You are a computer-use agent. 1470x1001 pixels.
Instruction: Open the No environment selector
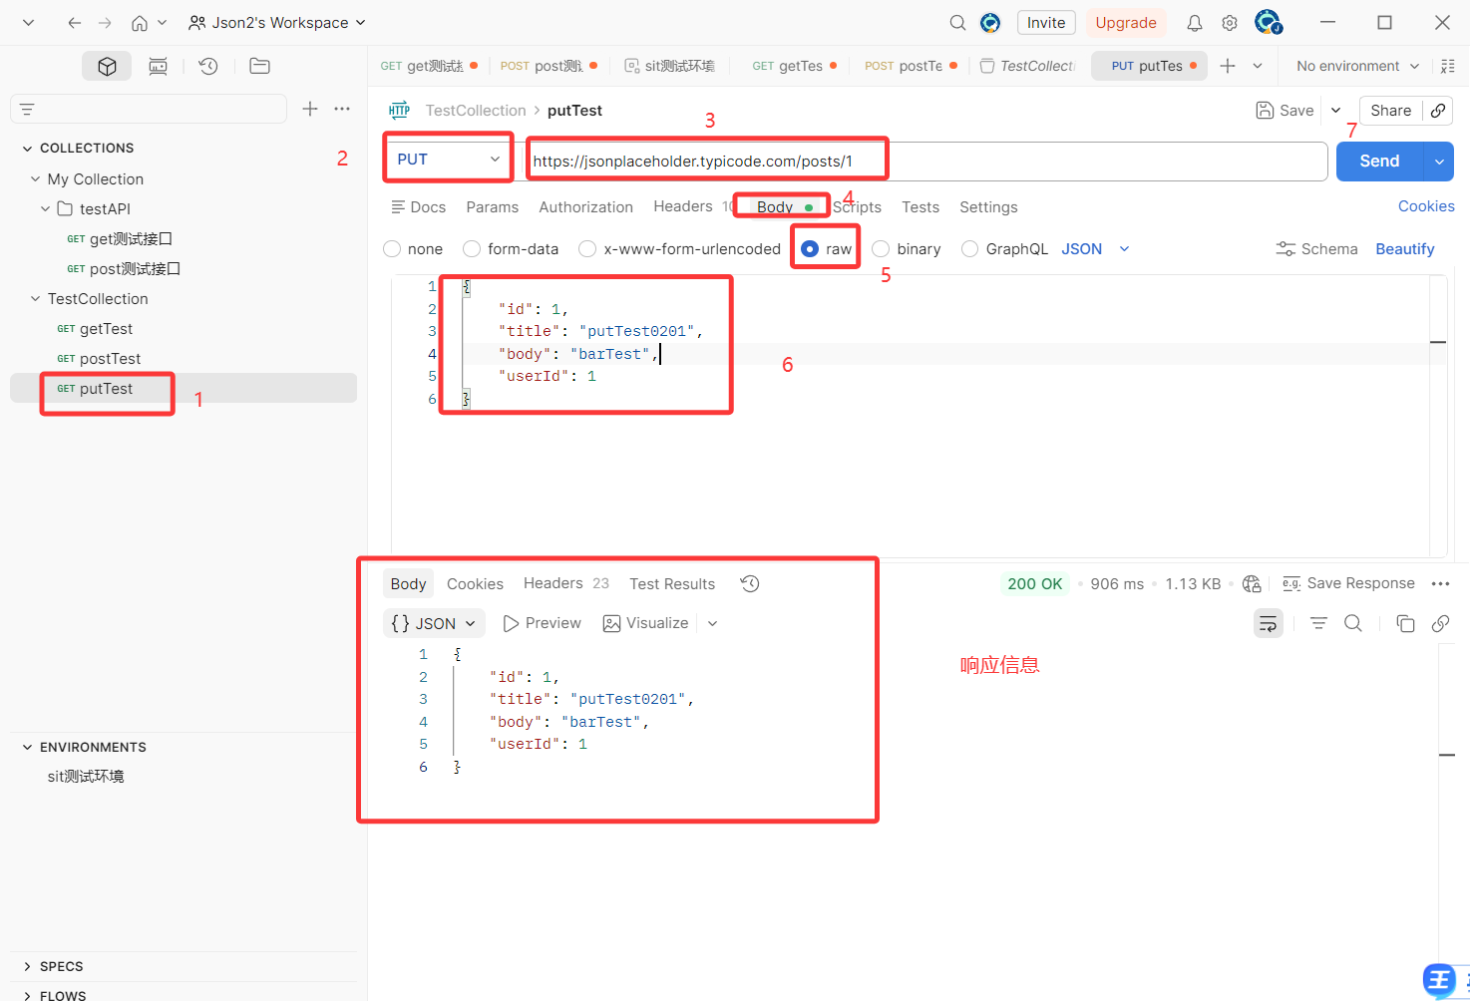coord(1357,66)
